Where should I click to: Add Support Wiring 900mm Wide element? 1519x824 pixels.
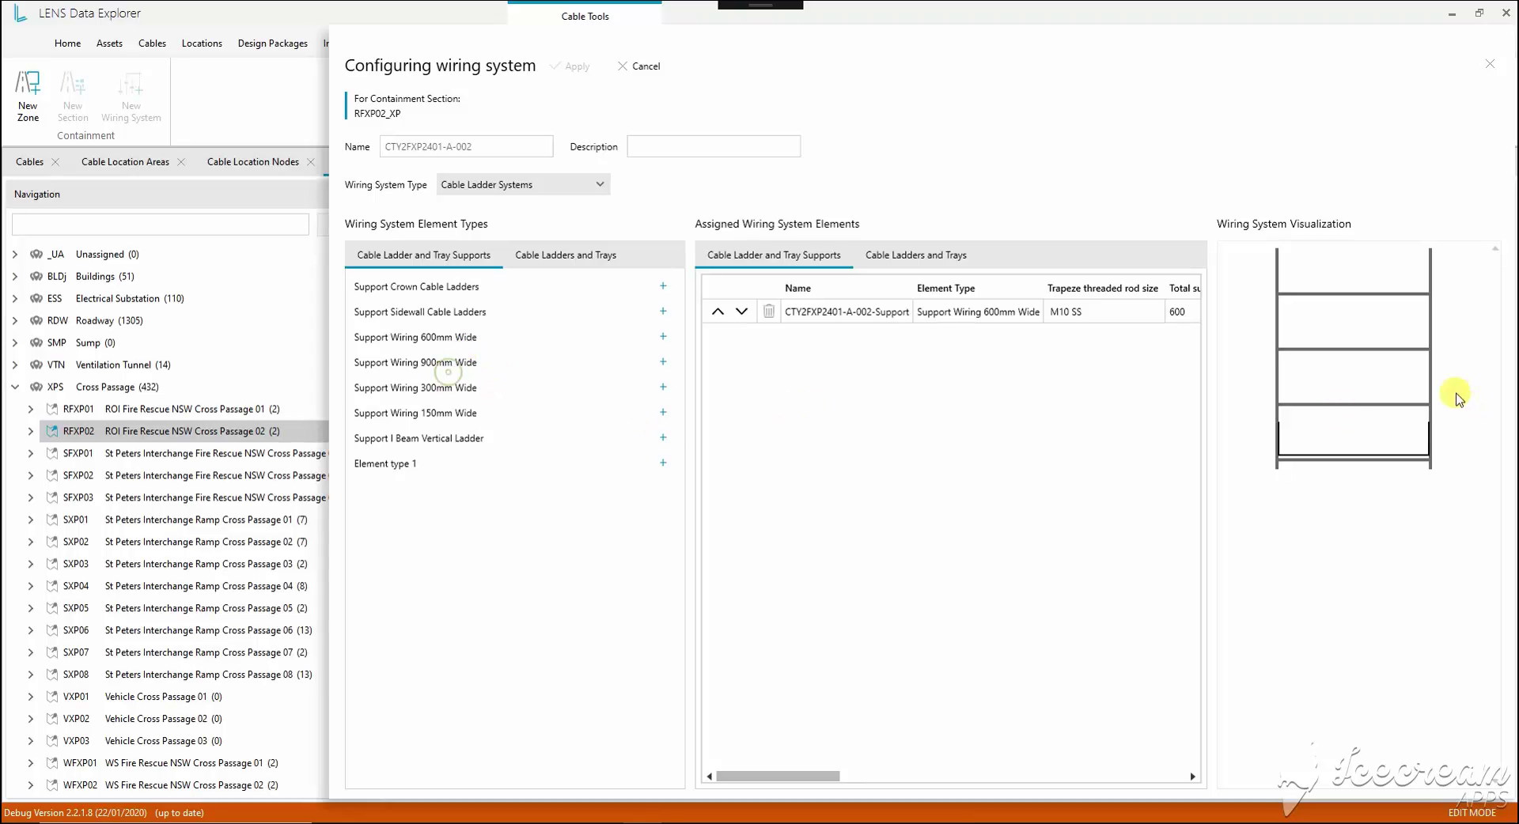[663, 362]
